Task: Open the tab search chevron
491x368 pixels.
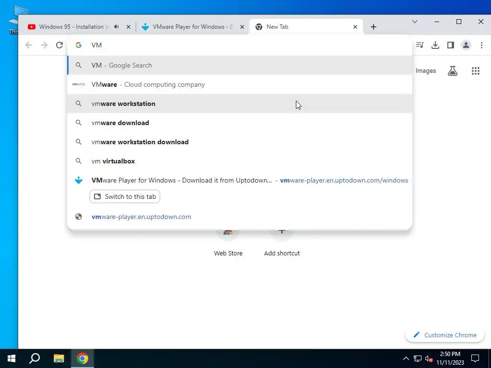Action: pyautogui.click(x=415, y=22)
